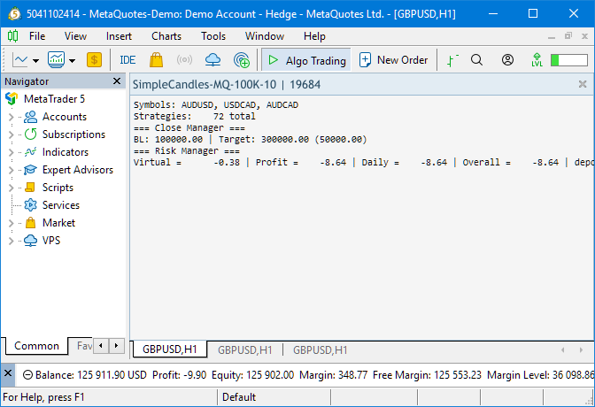Screen dimensions: 595x407
Task: Close the Toolbox balance panel
Action: [x=8, y=373]
